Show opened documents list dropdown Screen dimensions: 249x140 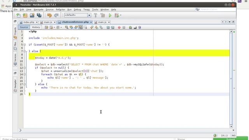click(x=230, y=22)
